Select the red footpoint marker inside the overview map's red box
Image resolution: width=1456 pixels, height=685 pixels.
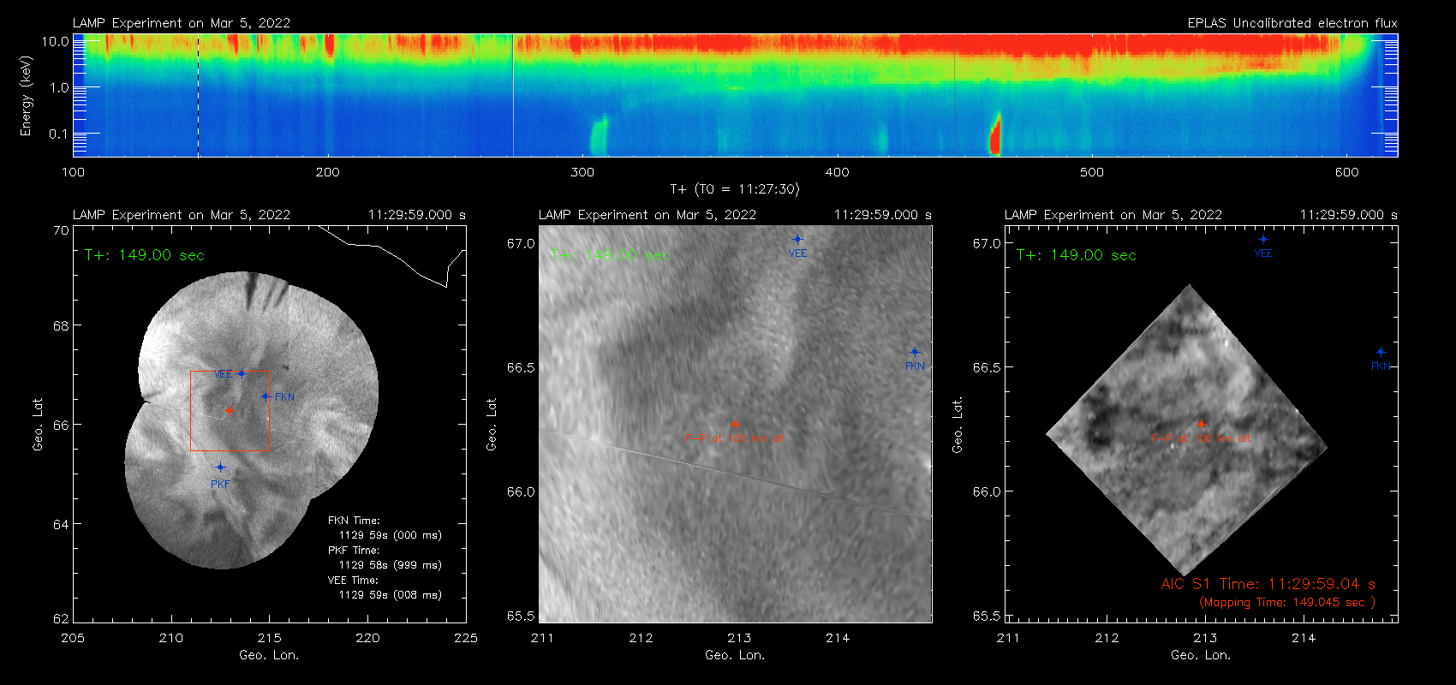coord(230,410)
